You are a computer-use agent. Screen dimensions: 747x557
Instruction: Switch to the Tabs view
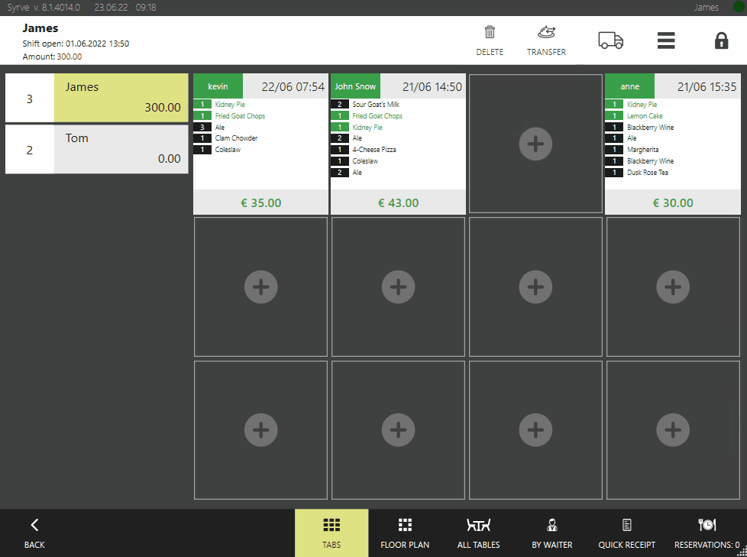tap(331, 533)
